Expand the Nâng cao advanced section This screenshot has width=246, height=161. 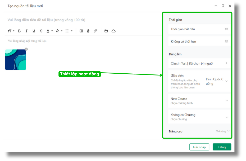coord(222,131)
